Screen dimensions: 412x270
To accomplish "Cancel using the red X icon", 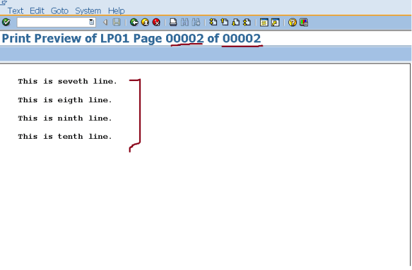I will tap(156, 22).
